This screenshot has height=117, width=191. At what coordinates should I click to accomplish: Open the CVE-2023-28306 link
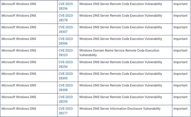tap(66, 41)
